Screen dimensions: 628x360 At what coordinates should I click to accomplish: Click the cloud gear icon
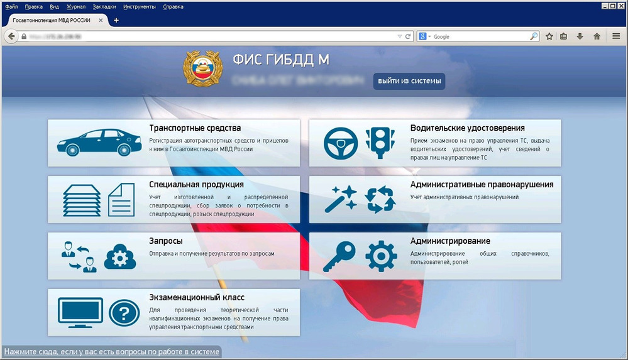[x=120, y=257]
